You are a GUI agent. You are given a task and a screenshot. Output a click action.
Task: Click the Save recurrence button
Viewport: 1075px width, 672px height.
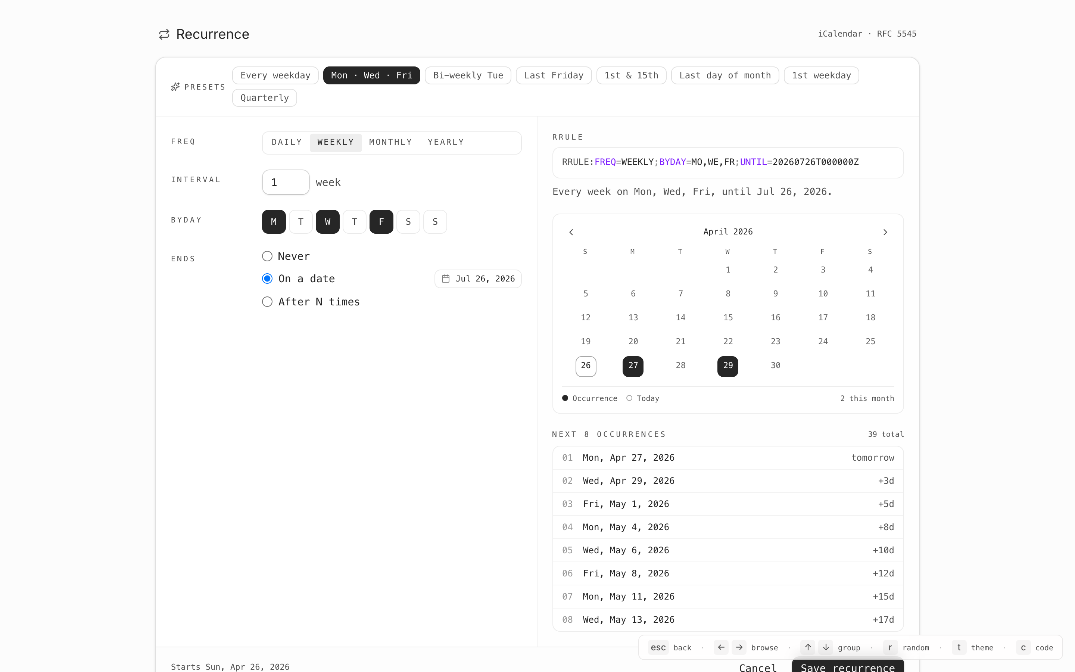point(847,666)
